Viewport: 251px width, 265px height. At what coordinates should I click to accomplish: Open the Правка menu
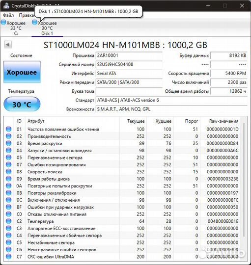point(27,15)
